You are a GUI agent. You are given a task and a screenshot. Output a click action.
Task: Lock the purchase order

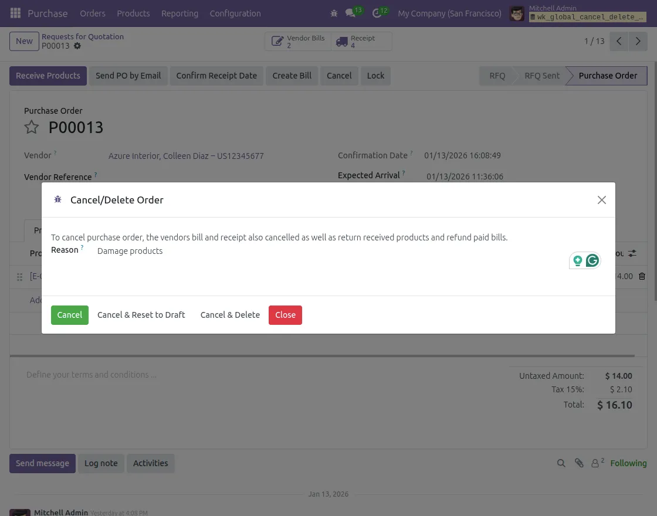coord(375,76)
